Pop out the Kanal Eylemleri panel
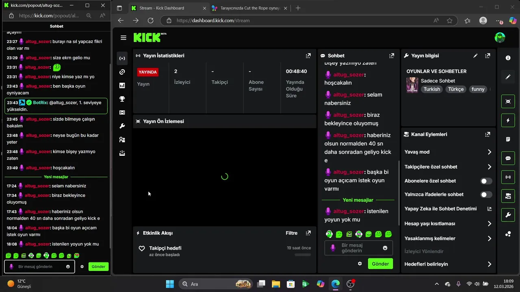Image resolution: width=520 pixels, height=292 pixels. [x=487, y=134]
